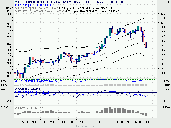This screenshot has height=128, width=171.
Task: Click the 13. date label on time axis
Action: 44,122
